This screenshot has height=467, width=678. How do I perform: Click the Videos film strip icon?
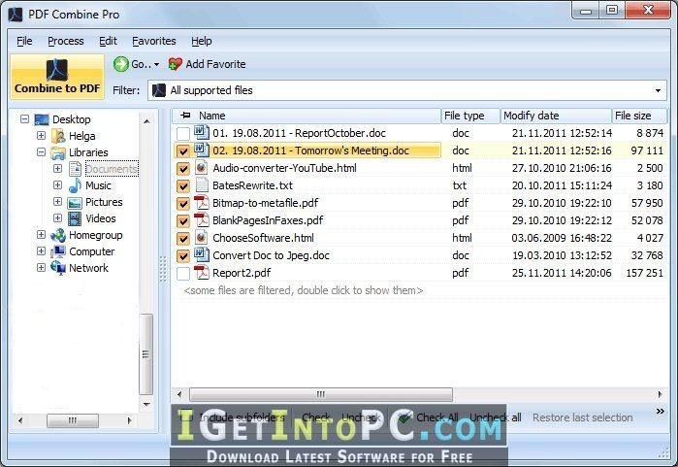tap(75, 218)
